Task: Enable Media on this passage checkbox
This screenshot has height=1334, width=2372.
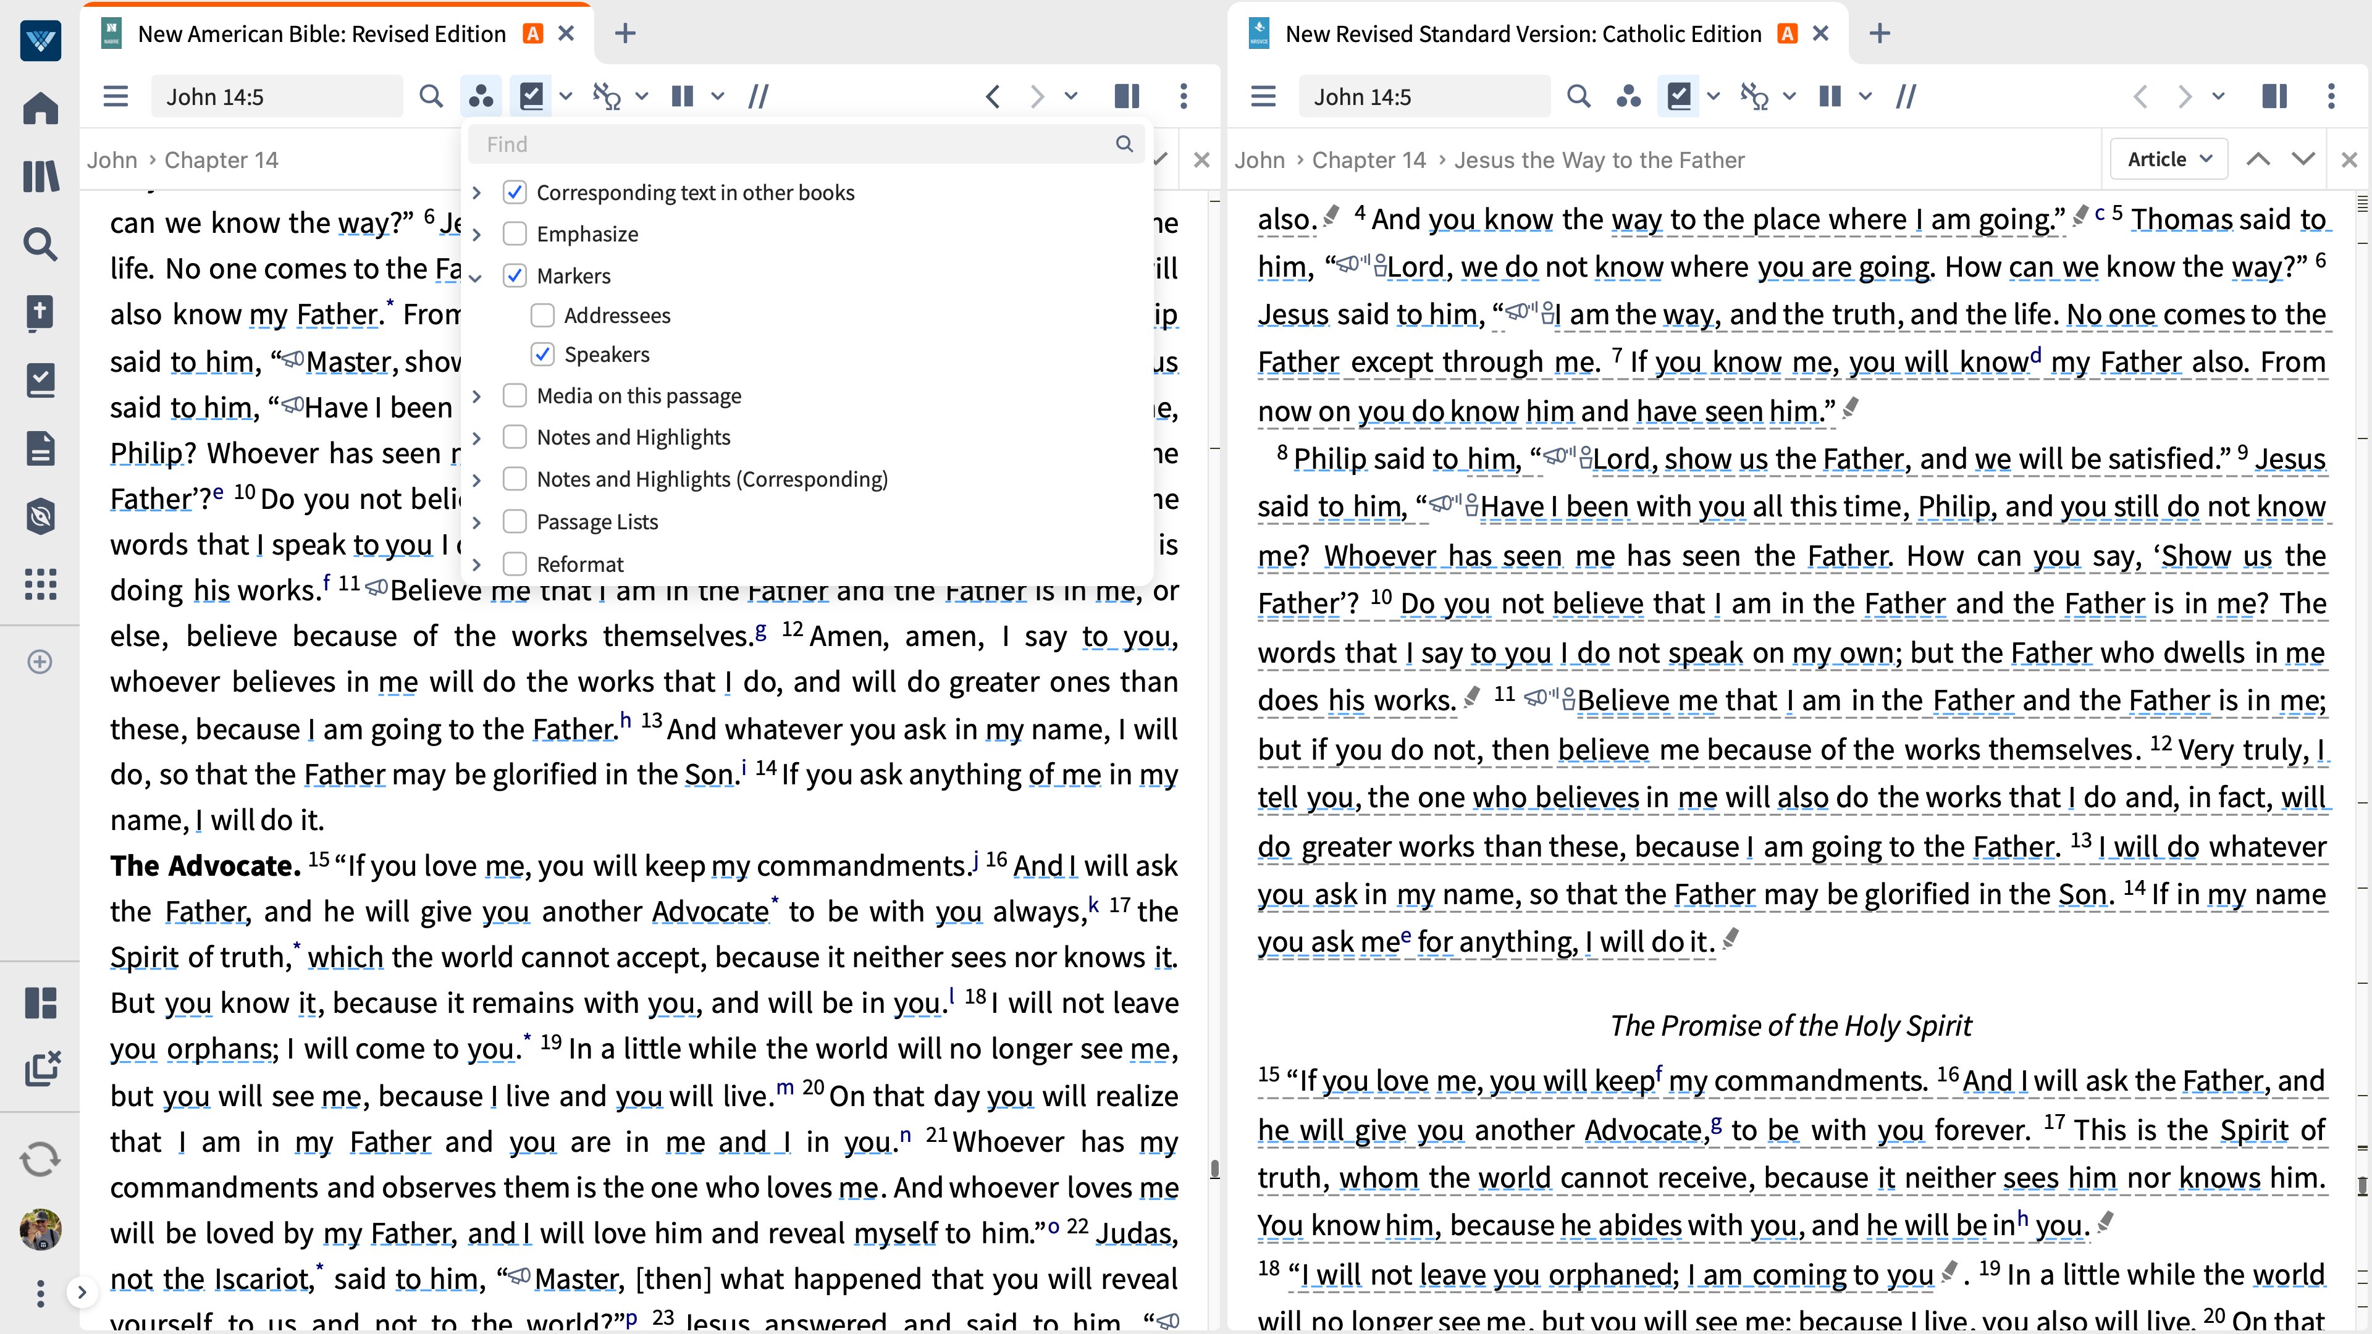Action: [x=515, y=396]
